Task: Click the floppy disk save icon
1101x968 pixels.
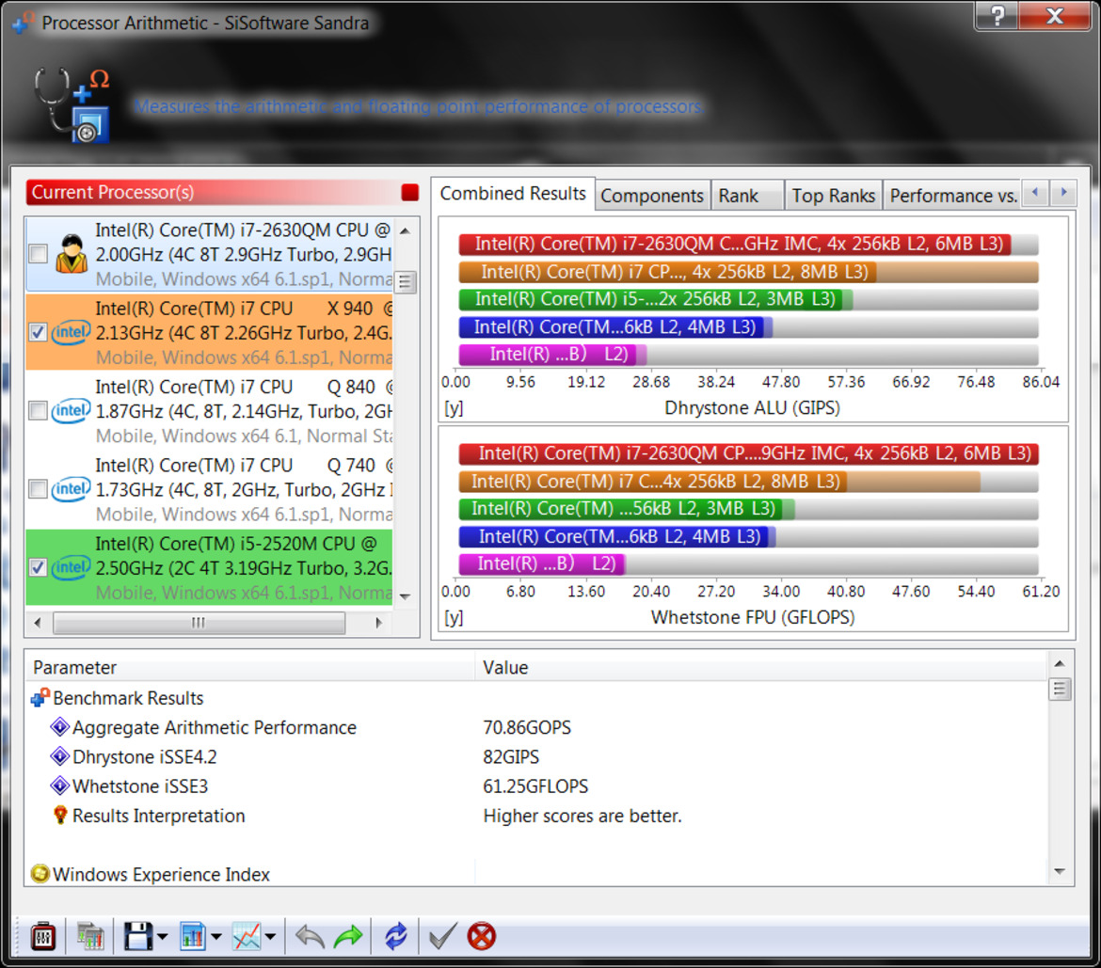Action: (x=138, y=936)
